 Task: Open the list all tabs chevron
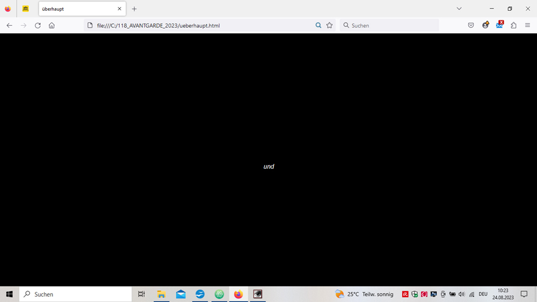point(459,9)
